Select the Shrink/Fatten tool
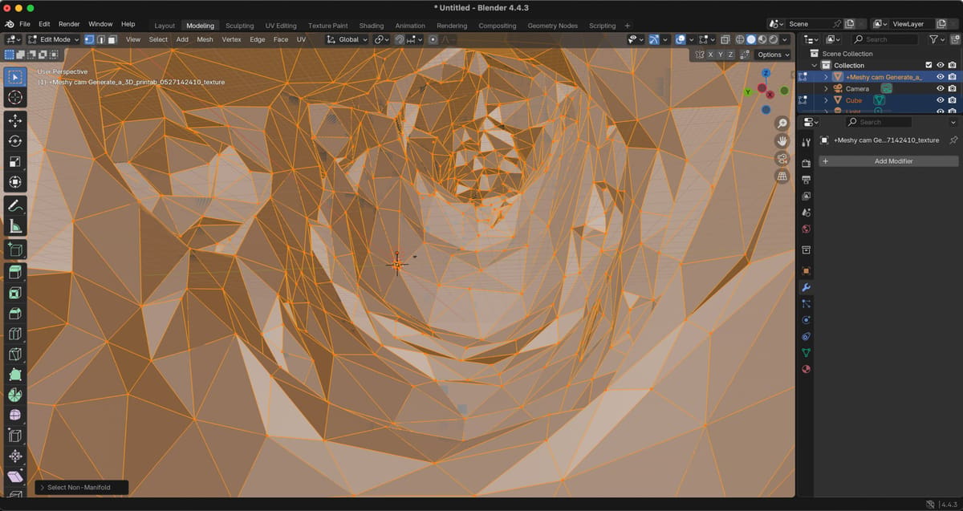Image resolution: width=963 pixels, height=511 pixels. tap(15, 456)
